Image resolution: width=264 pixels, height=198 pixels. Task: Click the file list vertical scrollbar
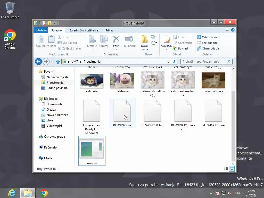(233, 126)
